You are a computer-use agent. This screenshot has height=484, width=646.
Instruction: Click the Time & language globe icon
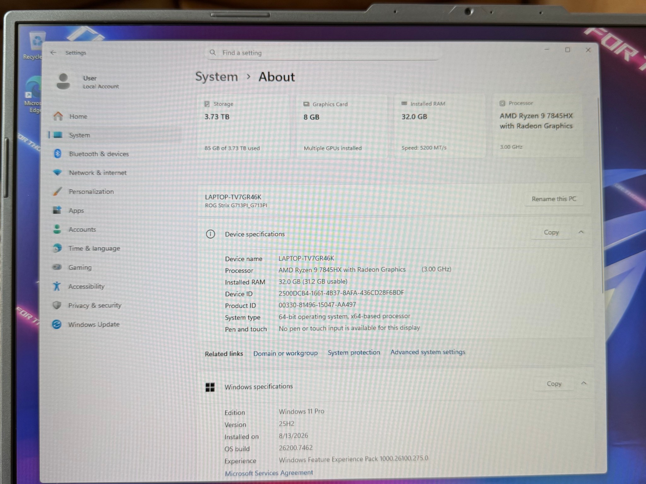pyautogui.click(x=57, y=248)
